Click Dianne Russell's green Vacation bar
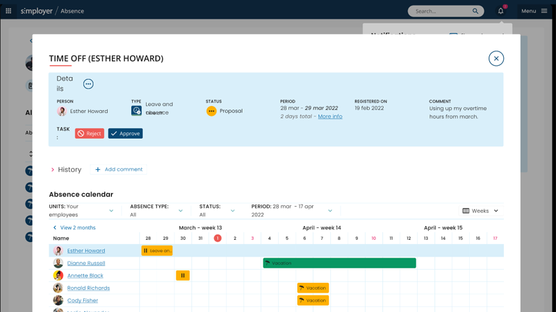Viewport: 556px width, 312px height. click(339, 263)
